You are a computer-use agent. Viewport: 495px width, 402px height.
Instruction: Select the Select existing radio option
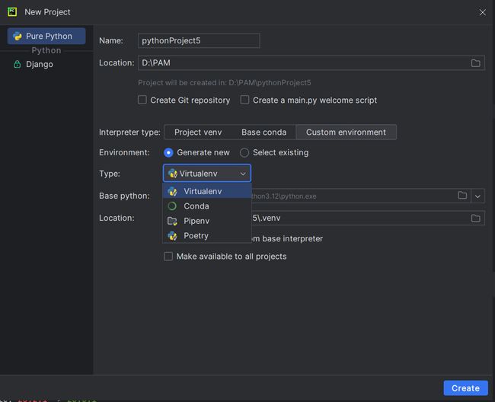tap(244, 153)
